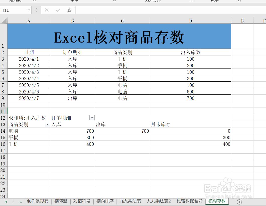266x206 pixels.
Task: Click the value 600 in column D
Action: 190,92
